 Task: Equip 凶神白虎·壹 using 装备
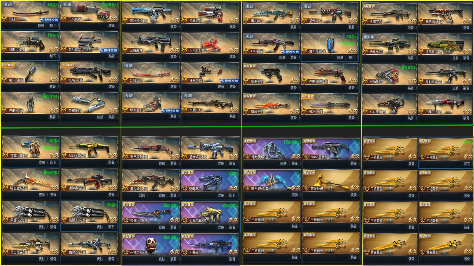click(466, 118)
